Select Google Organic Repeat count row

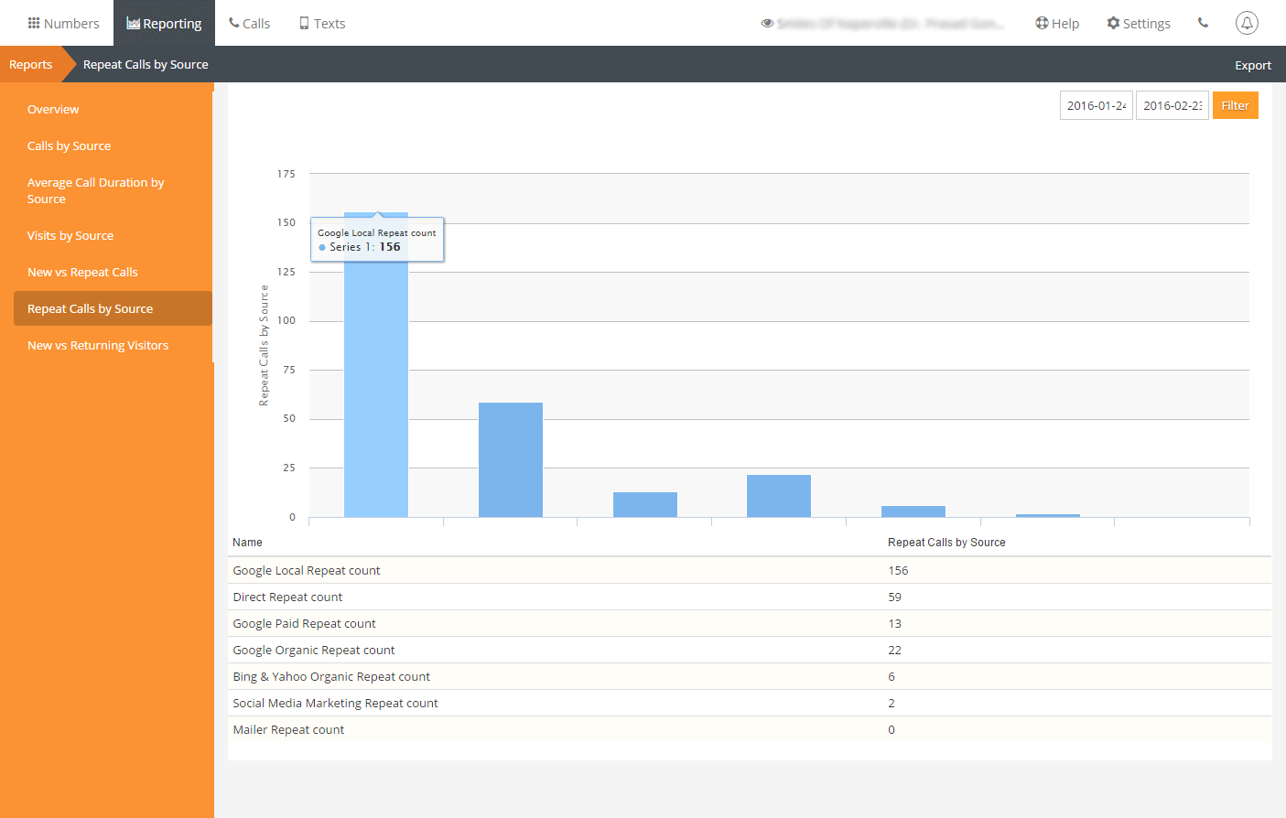pos(750,650)
